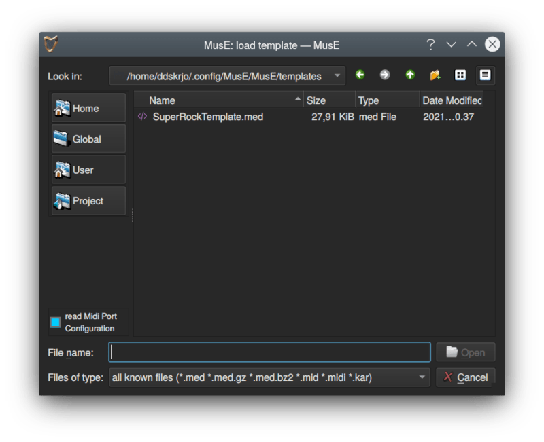This screenshot has height=442, width=544.
Task: Expand the Files of type combo box
Action: click(x=421, y=377)
